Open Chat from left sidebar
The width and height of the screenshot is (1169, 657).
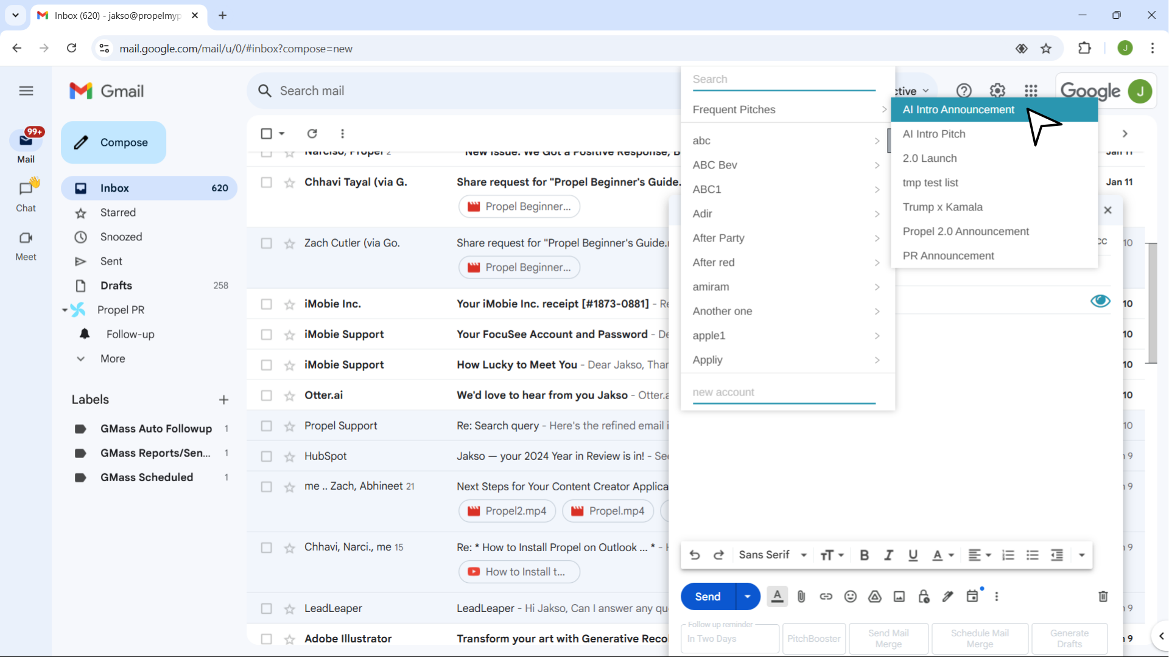point(26,195)
